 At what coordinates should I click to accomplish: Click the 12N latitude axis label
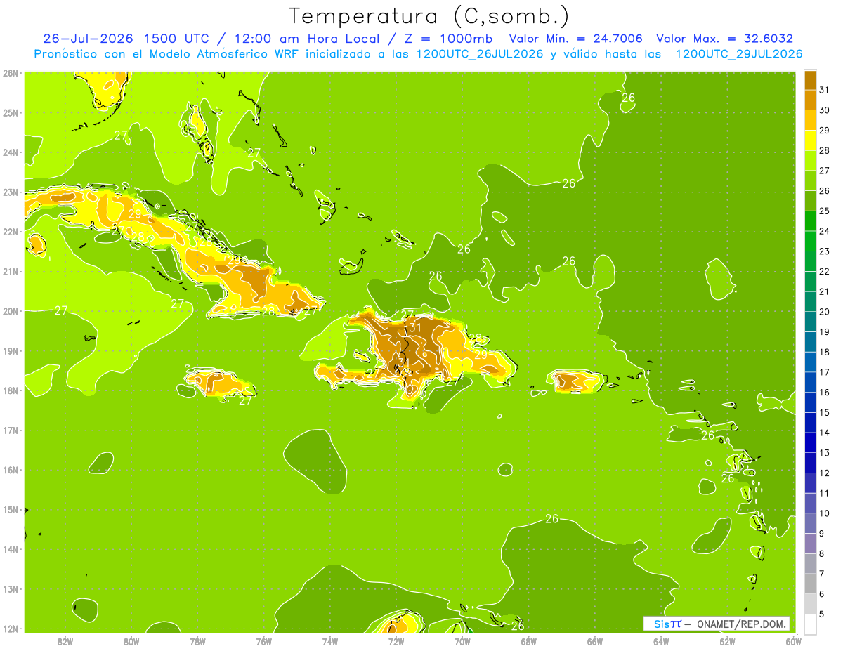point(10,629)
